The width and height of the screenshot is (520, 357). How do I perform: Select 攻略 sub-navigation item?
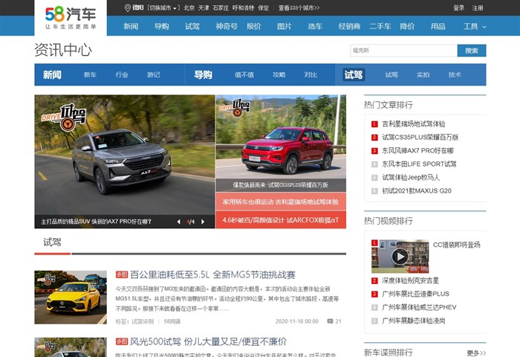point(279,74)
